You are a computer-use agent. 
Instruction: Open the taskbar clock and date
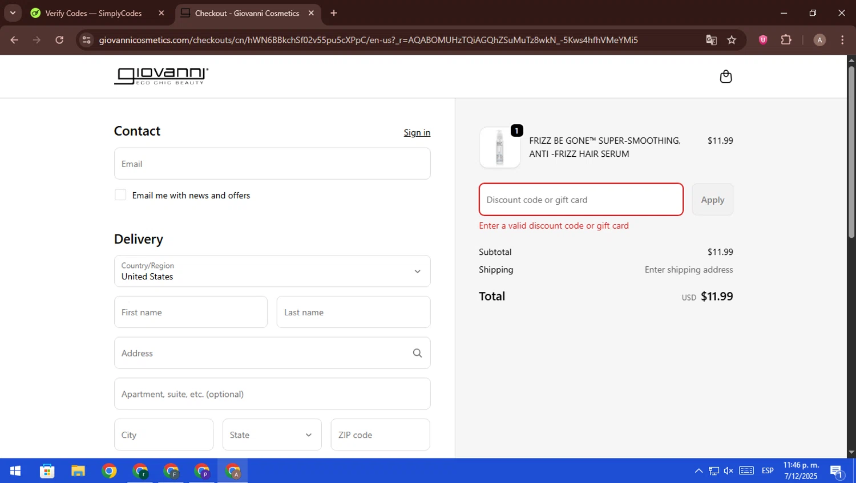pos(801,471)
